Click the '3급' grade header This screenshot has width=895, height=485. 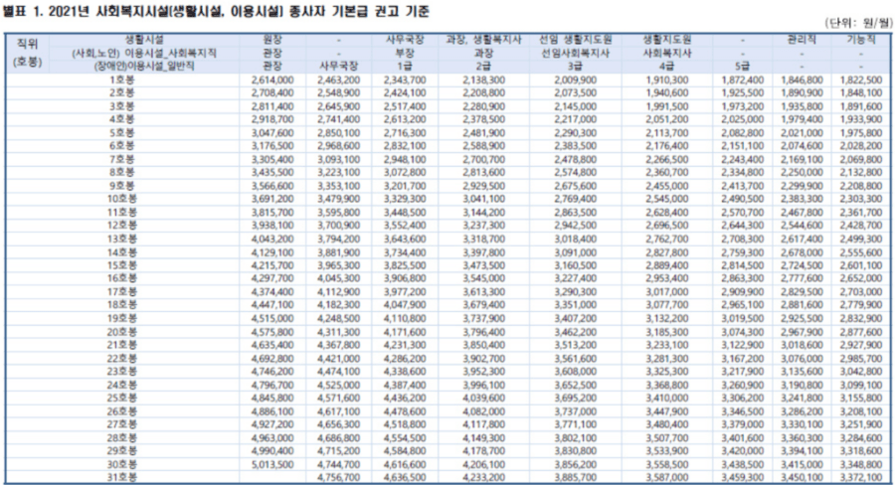click(576, 67)
